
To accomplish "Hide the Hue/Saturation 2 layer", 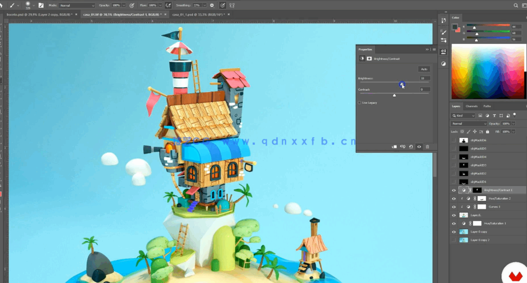I will [454, 199].
